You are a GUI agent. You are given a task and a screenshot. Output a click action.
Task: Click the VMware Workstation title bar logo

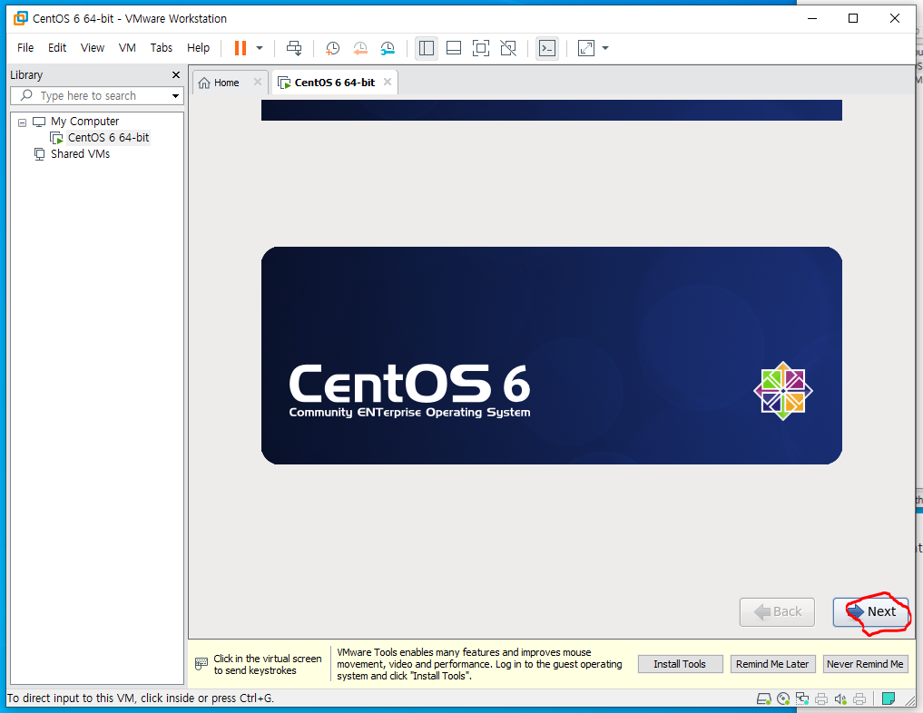pos(21,18)
